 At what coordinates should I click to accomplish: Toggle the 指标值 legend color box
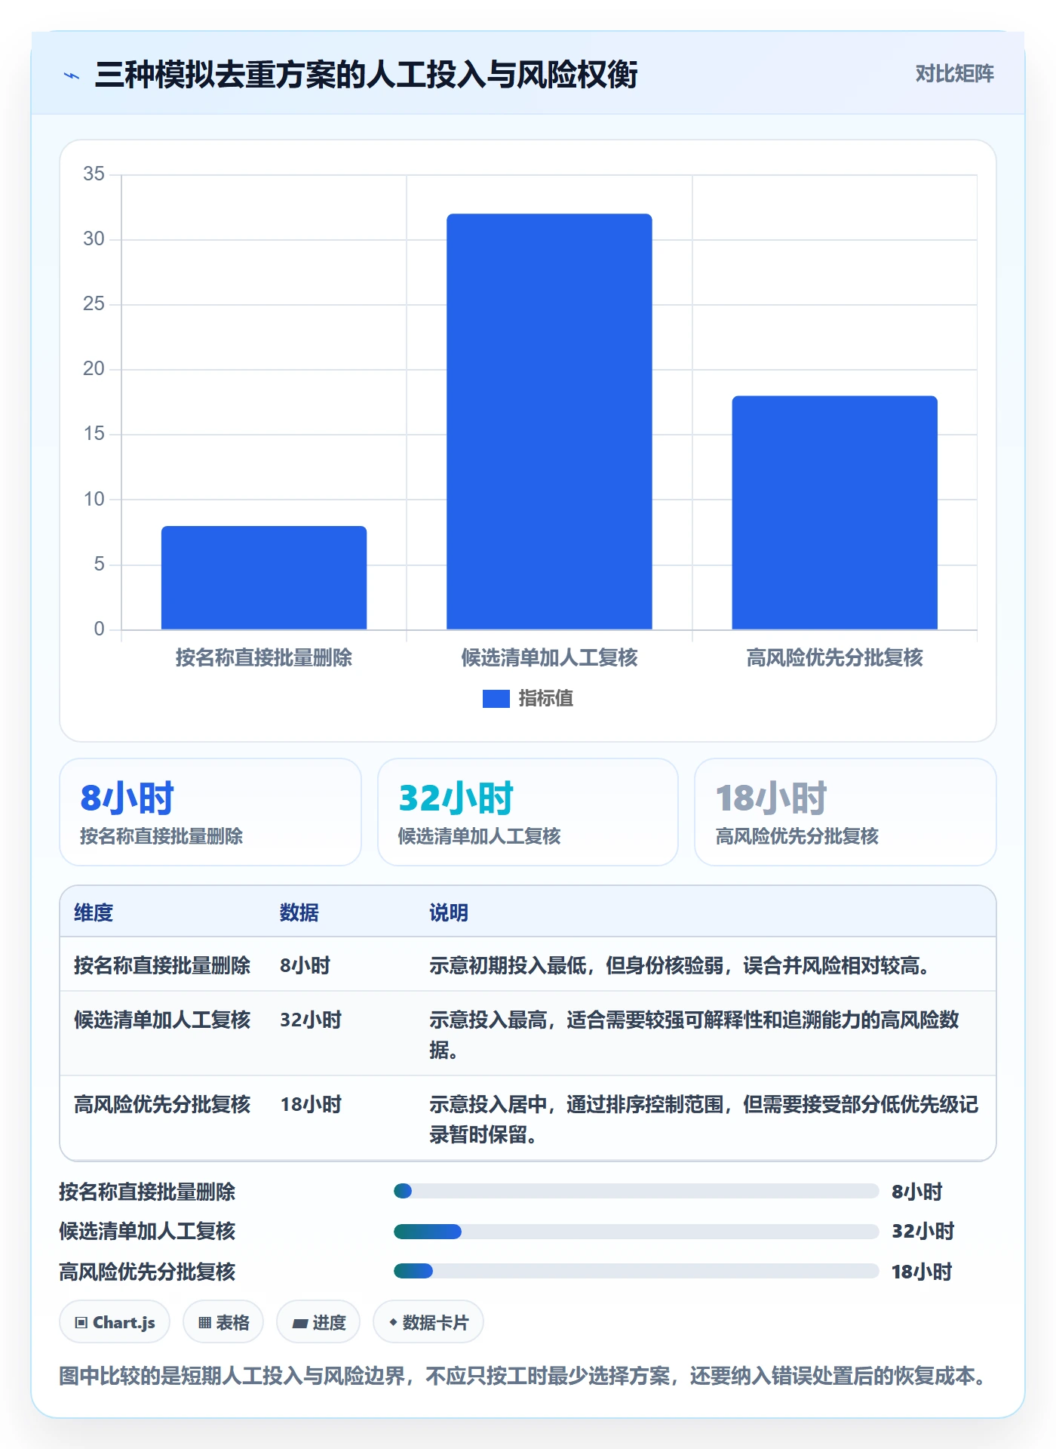tap(496, 699)
